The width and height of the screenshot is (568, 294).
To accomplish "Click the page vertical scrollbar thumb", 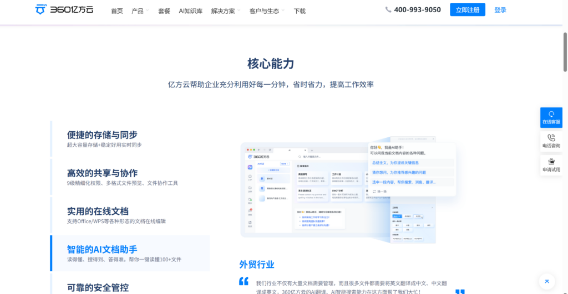I will [x=565, y=52].
